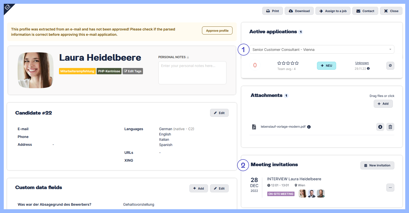Click info icon beside date 29.11.22

tap(368, 68)
